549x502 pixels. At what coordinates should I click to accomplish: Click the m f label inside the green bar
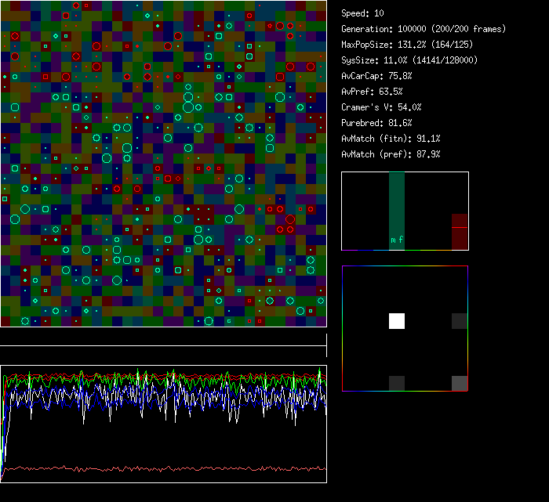click(x=397, y=240)
